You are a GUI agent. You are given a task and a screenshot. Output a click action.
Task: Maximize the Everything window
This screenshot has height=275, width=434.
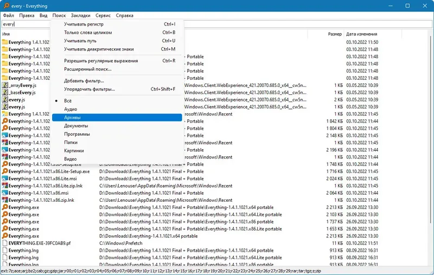(x=407, y=5)
